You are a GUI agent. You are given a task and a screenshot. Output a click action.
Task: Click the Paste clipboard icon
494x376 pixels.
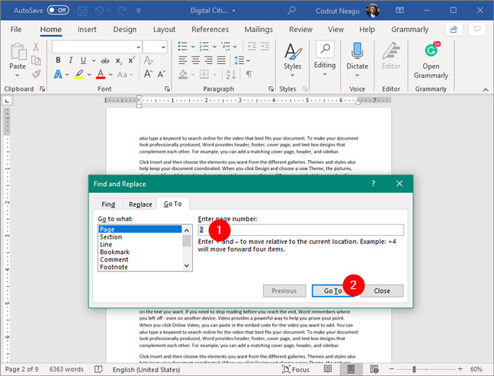(x=18, y=51)
